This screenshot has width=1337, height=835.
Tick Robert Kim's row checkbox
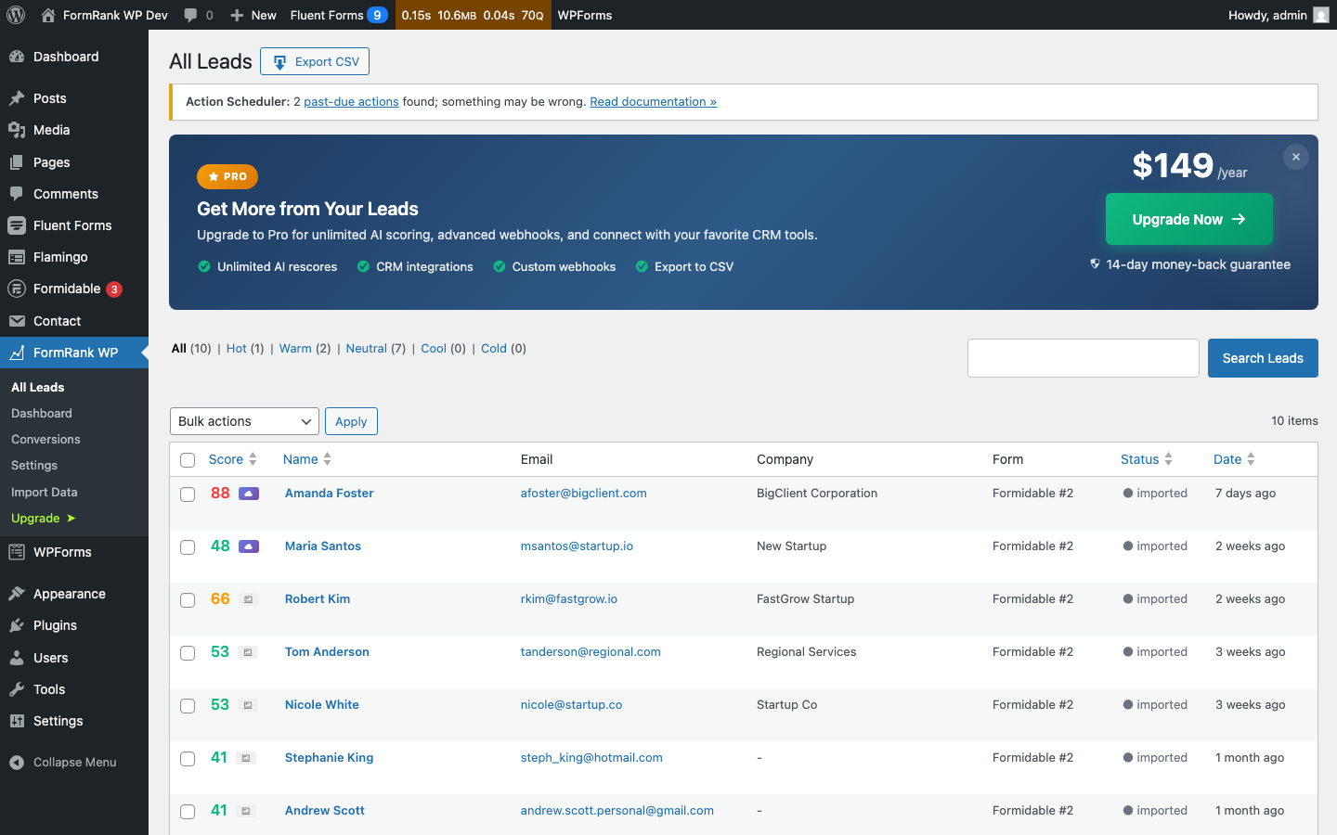pos(188,599)
